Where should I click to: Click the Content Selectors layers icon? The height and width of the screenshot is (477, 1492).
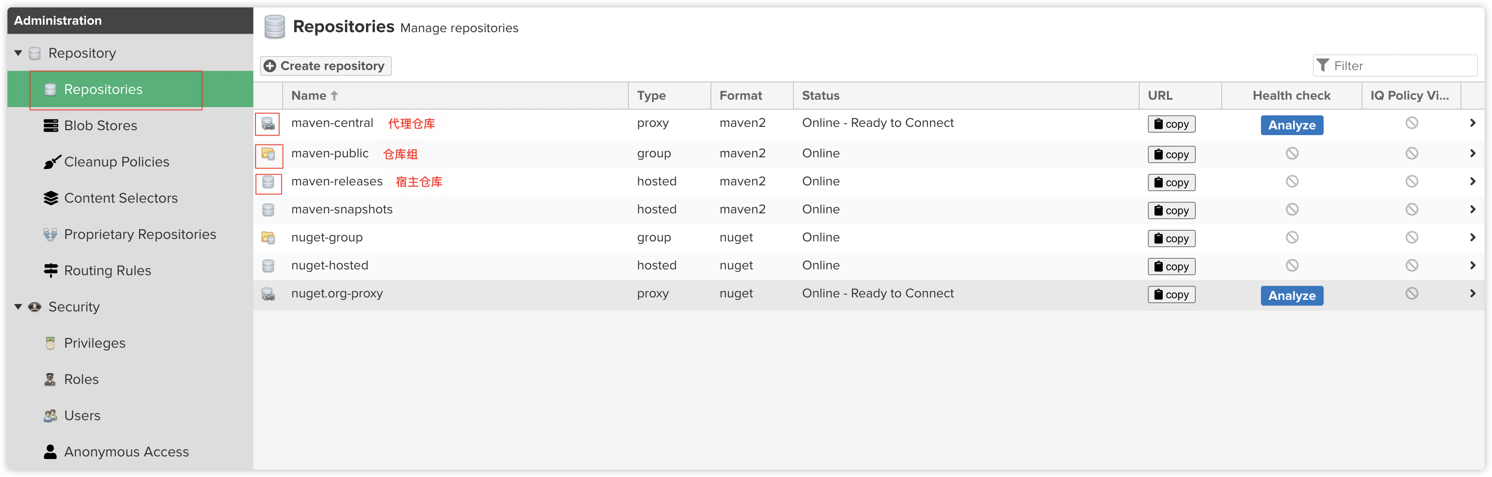[x=51, y=198]
